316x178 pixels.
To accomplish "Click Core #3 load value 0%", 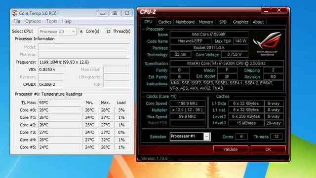I will 121,132.
